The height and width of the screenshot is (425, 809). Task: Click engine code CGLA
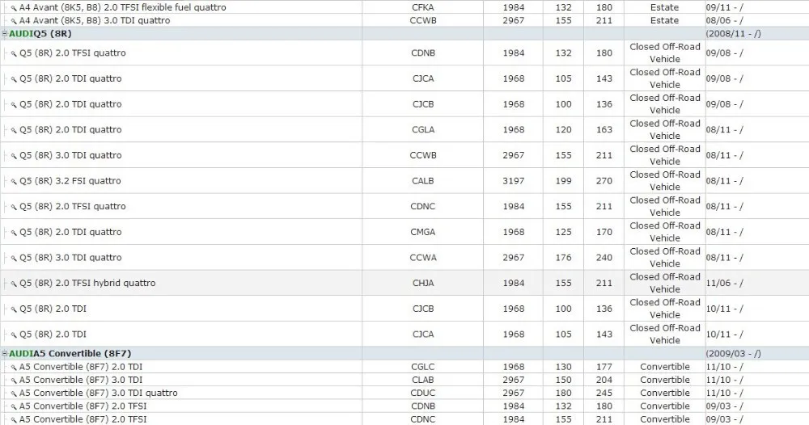[422, 129]
